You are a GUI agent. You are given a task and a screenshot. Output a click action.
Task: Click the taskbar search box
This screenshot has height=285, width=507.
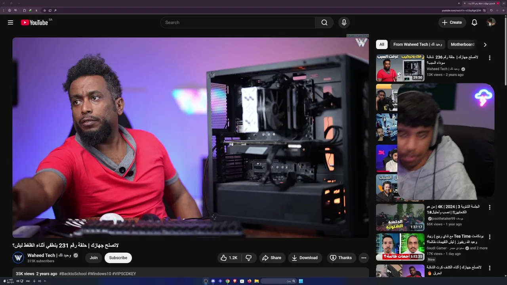[278, 281]
